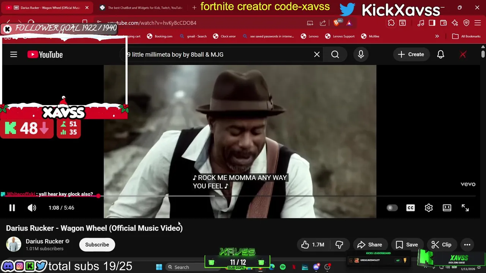Open Clock error bookmark
Viewport: 486px width, 273px height.
(224, 36)
